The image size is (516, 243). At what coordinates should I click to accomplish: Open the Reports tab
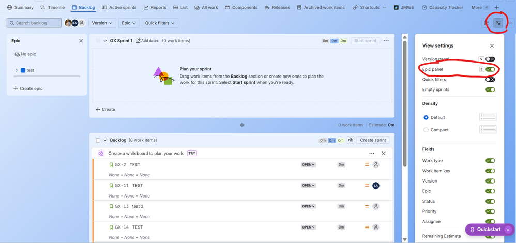point(155,7)
